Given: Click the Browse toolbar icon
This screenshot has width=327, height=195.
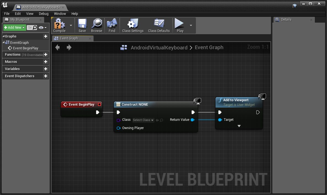Looking at the screenshot, I should tap(97, 25).
